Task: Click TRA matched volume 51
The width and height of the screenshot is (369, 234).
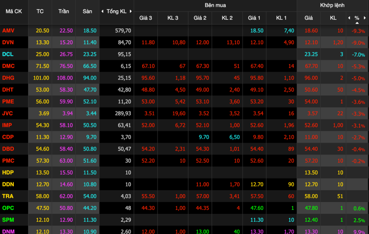Action: (x=340, y=196)
